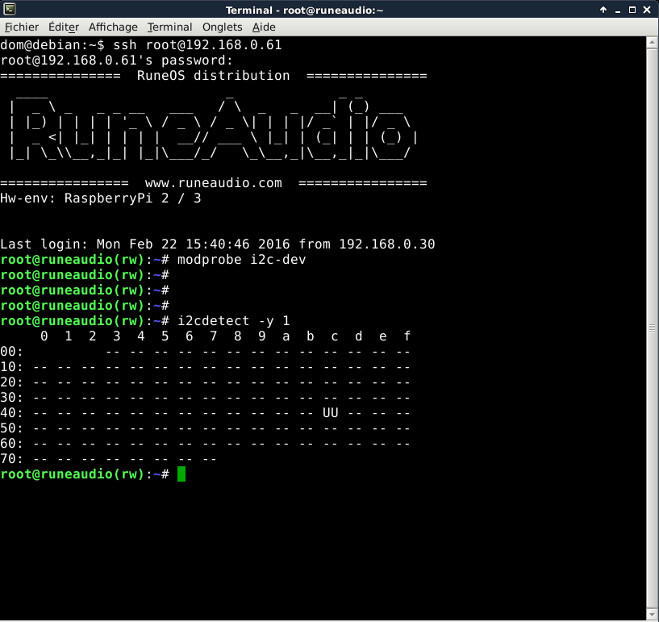Open the Fichier menu
This screenshot has width=659, height=622.
[22, 27]
